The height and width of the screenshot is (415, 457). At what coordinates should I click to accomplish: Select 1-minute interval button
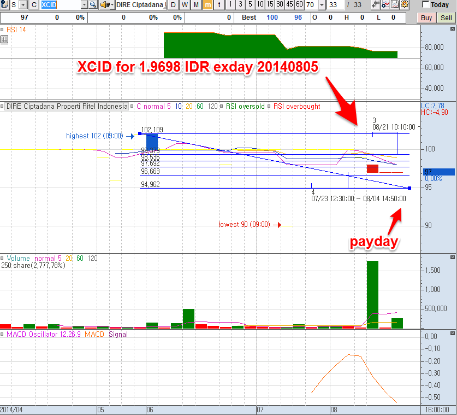(230, 5)
